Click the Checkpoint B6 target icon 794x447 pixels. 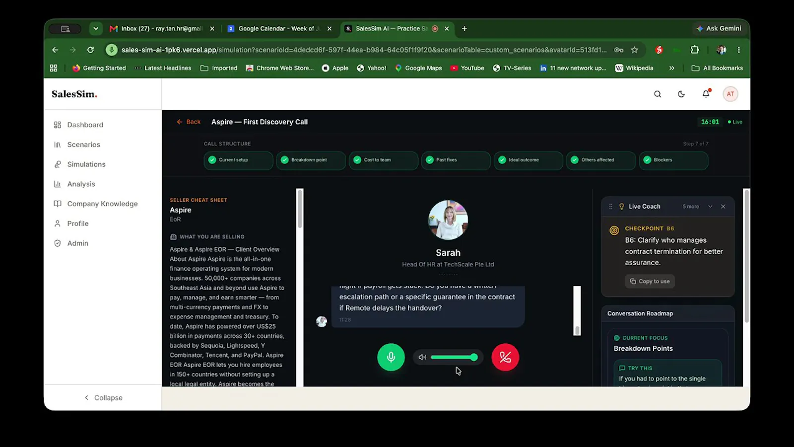(614, 230)
